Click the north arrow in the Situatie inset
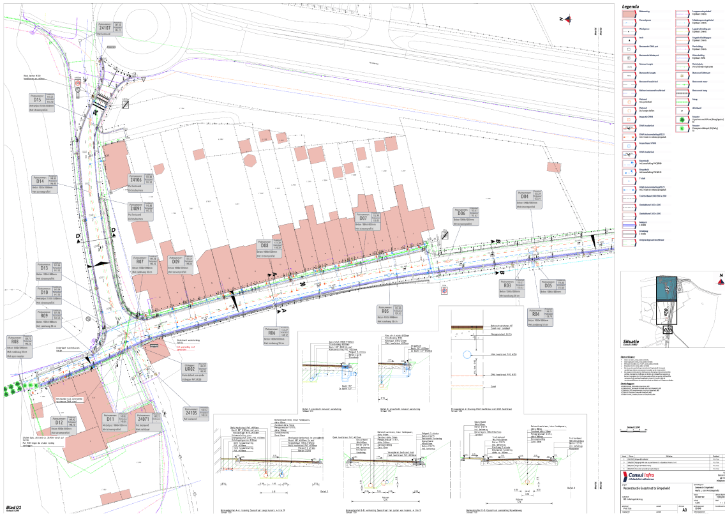 tap(721, 279)
